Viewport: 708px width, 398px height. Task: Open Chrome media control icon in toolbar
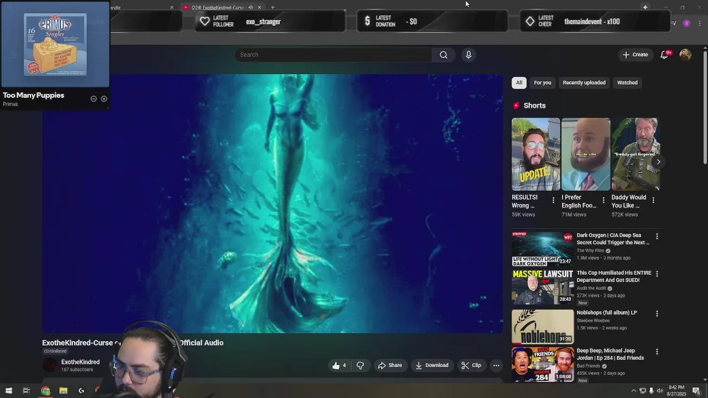tap(673, 23)
